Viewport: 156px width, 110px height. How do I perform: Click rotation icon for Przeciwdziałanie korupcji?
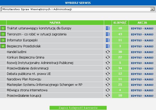pyautogui.click(x=108, y=95)
